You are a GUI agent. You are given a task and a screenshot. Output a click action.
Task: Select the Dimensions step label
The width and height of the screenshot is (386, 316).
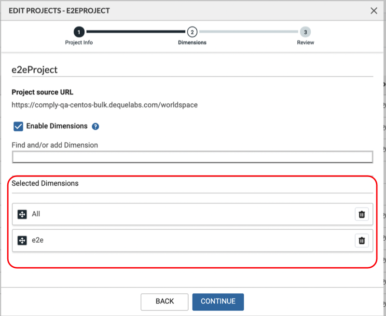click(x=192, y=42)
